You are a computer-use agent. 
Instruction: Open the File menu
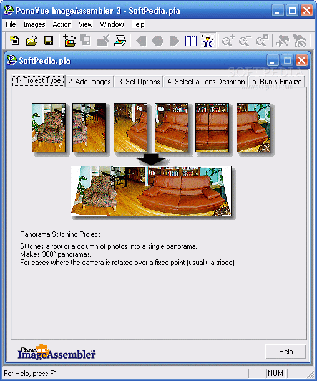11,24
